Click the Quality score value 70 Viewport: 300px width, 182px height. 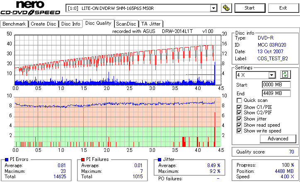(x=291, y=152)
